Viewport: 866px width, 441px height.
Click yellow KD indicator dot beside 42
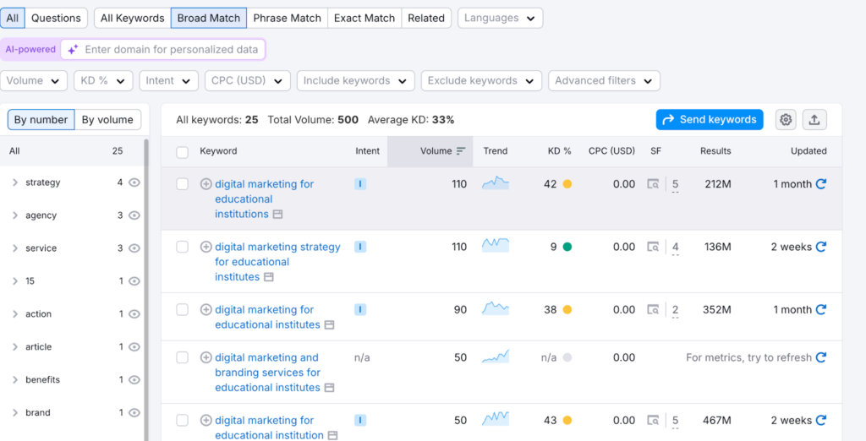pyautogui.click(x=567, y=184)
